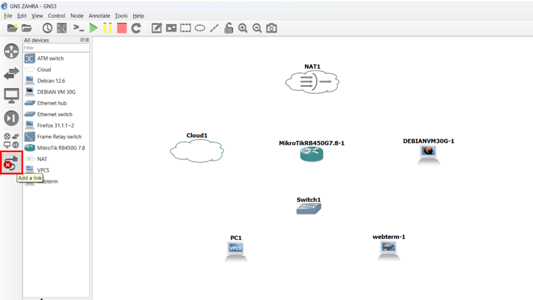This screenshot has width=533, height=300.
Task: Zoom in on the topology canvas
Action: 243,28
